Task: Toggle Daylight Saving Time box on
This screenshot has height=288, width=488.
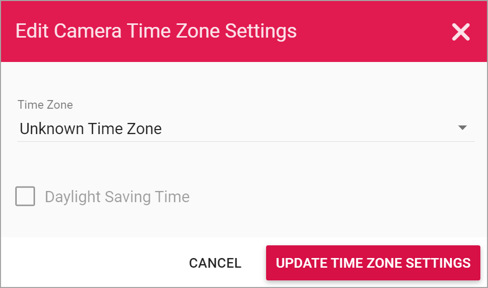Action: pyautogui.click(x=25, y=196)
